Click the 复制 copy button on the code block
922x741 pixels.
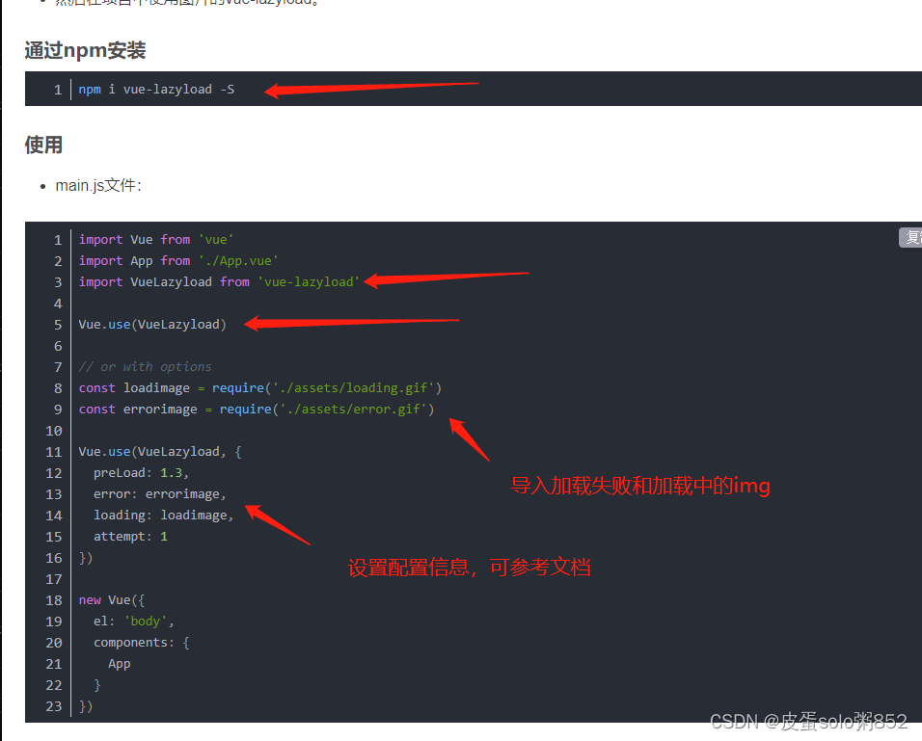[910, 237]
